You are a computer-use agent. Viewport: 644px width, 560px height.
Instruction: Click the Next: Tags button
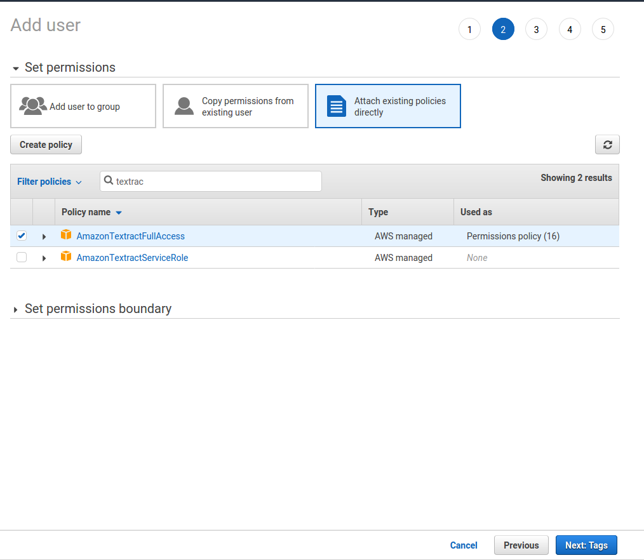click(586, 545)
